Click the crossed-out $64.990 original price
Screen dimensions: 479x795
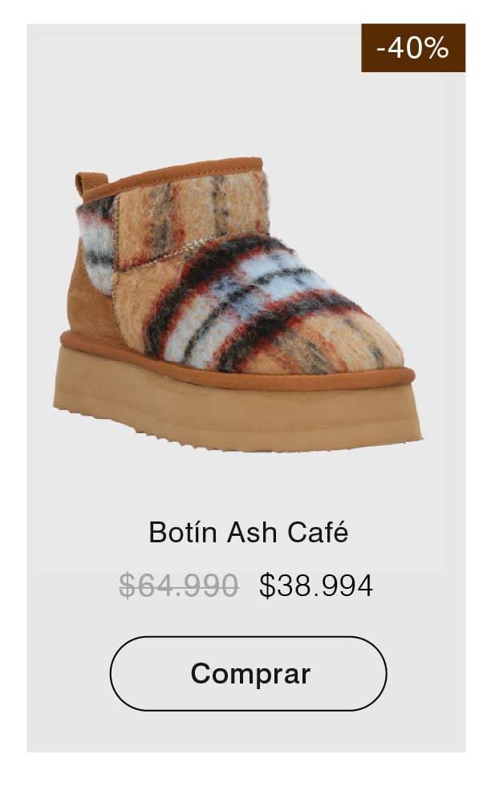[x=178, y=586]
